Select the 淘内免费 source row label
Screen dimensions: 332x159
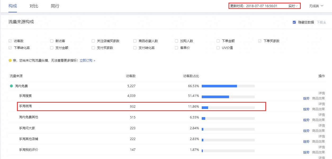(x=21, y=86)
